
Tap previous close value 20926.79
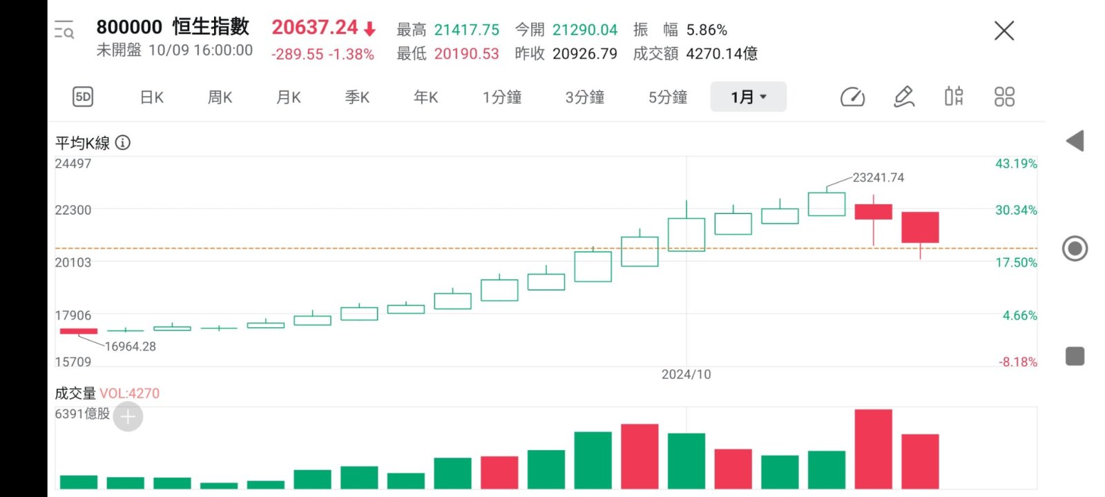click(x=585, y=54)
